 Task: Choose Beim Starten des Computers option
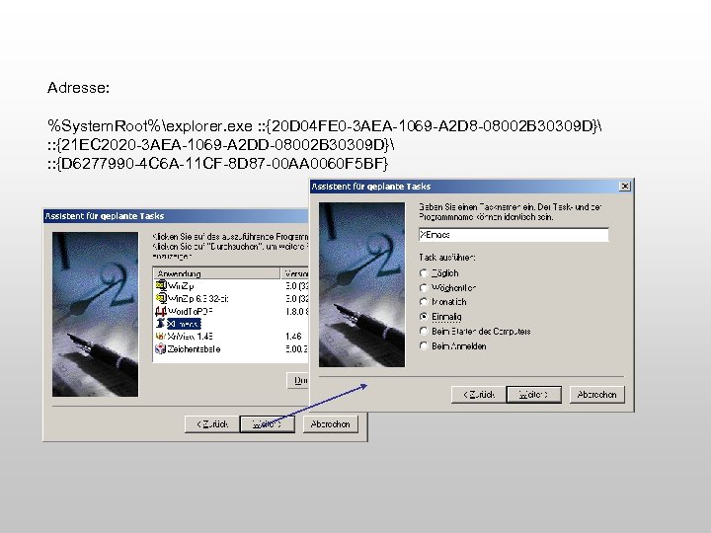(424, 332)
